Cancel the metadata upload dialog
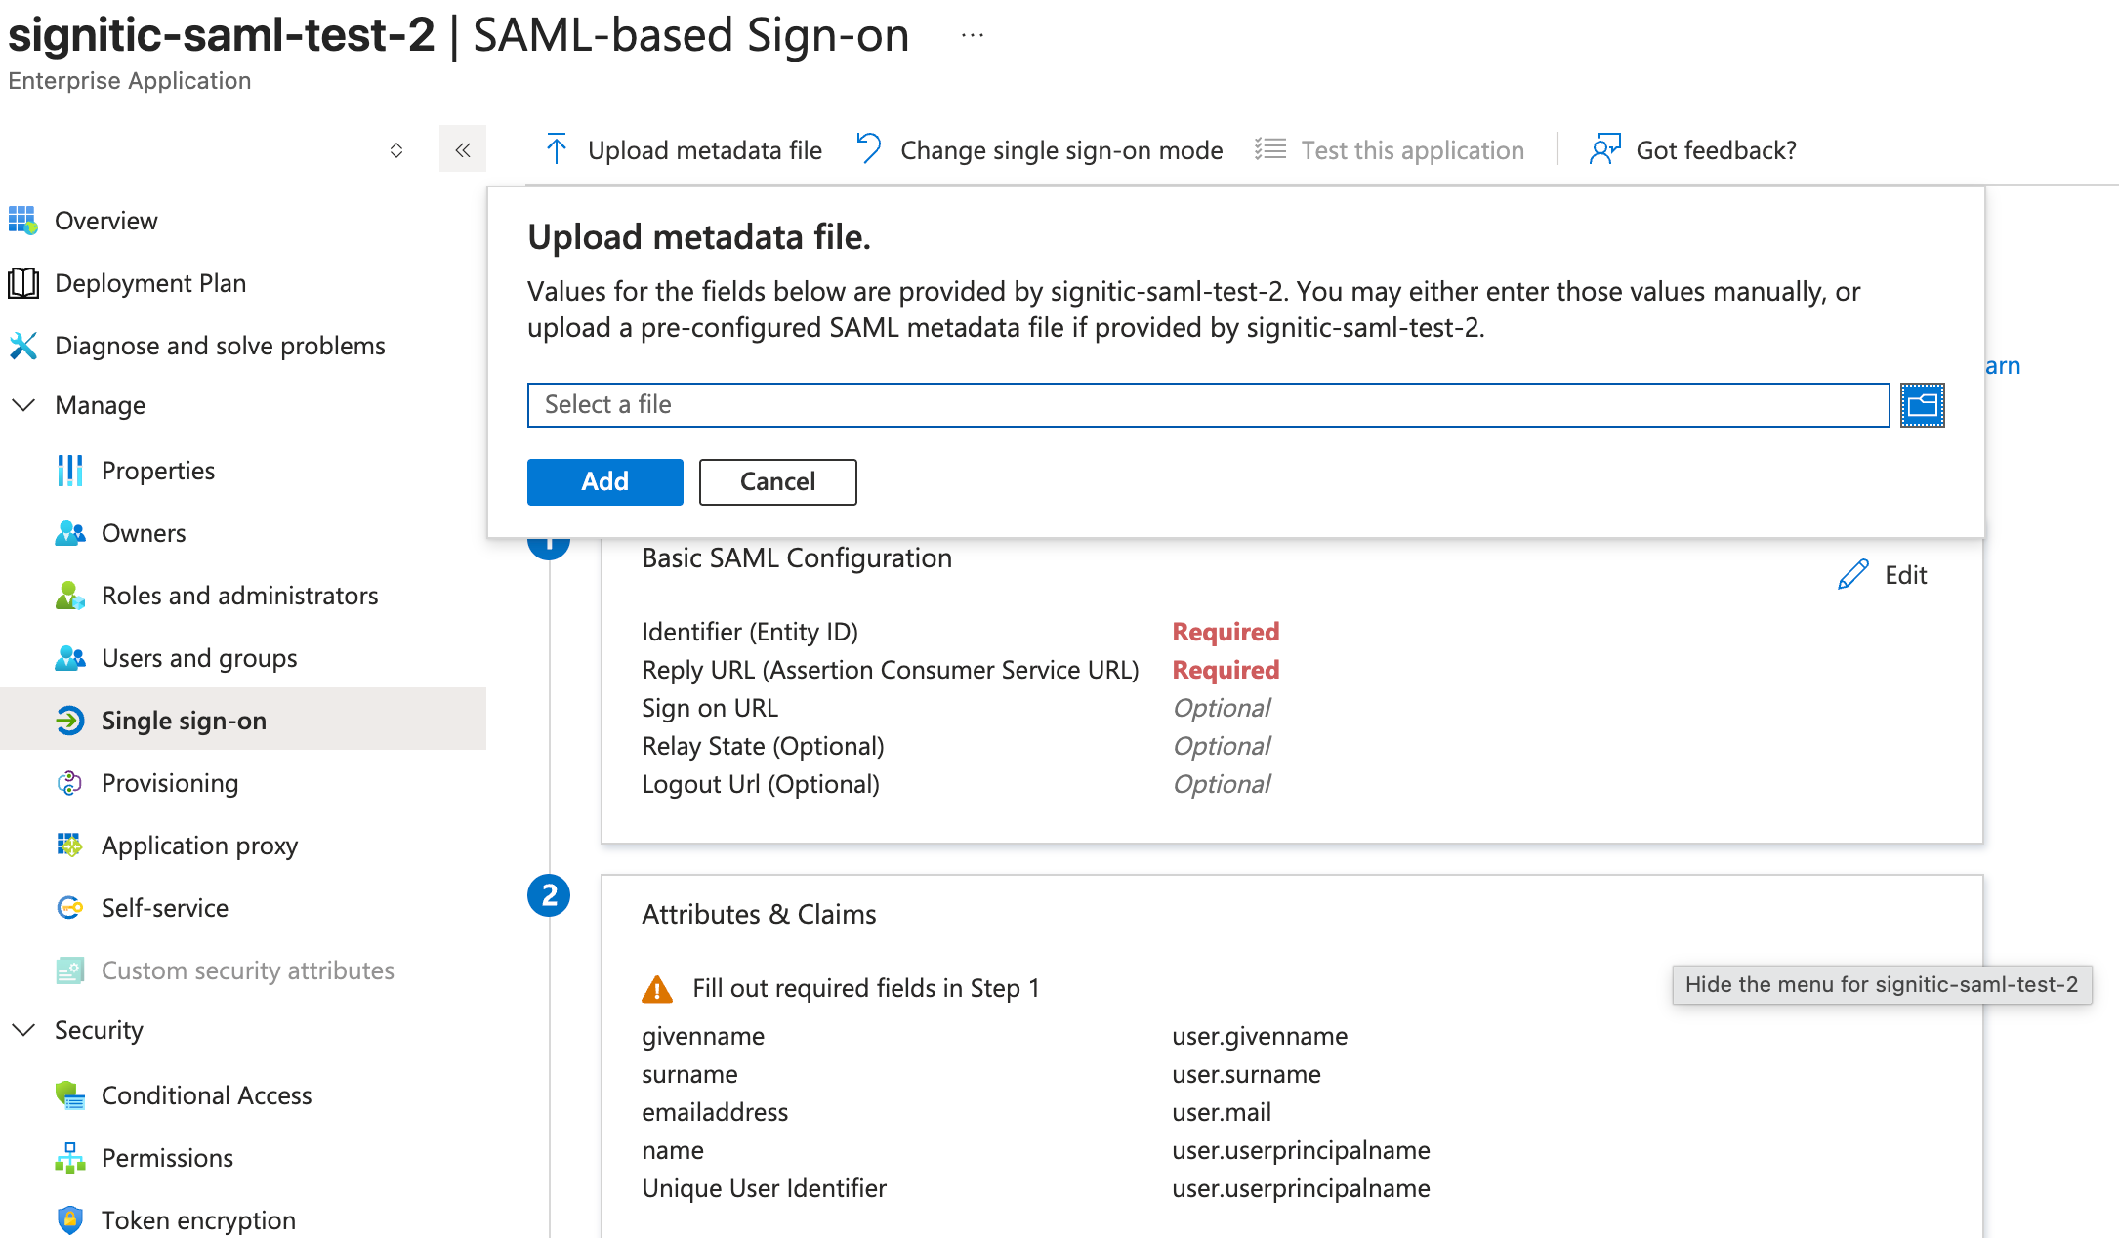The height and width of the screenshot is (1238, 2119). pyautogui.click(x=777, y=481)
